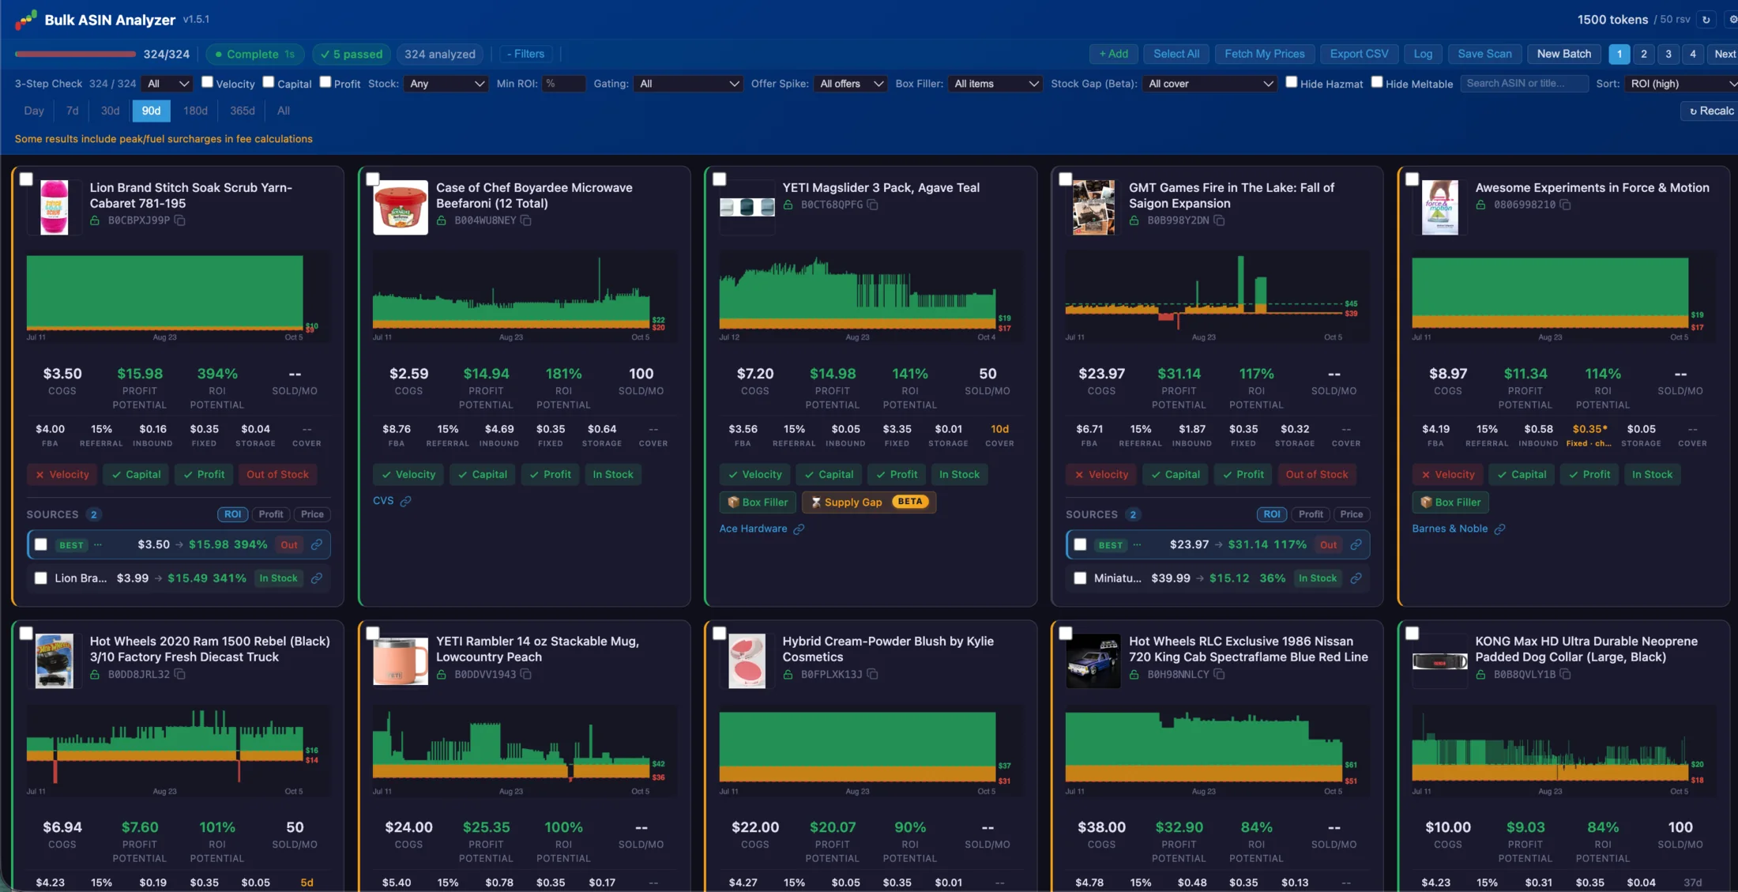Viewport: 1738px width, 892px height.
Task: Copy ASIN 0806998210 with copy icon
Action: (x=1566, y=205)
